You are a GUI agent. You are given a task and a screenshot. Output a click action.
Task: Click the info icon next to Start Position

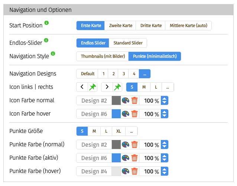46,23
